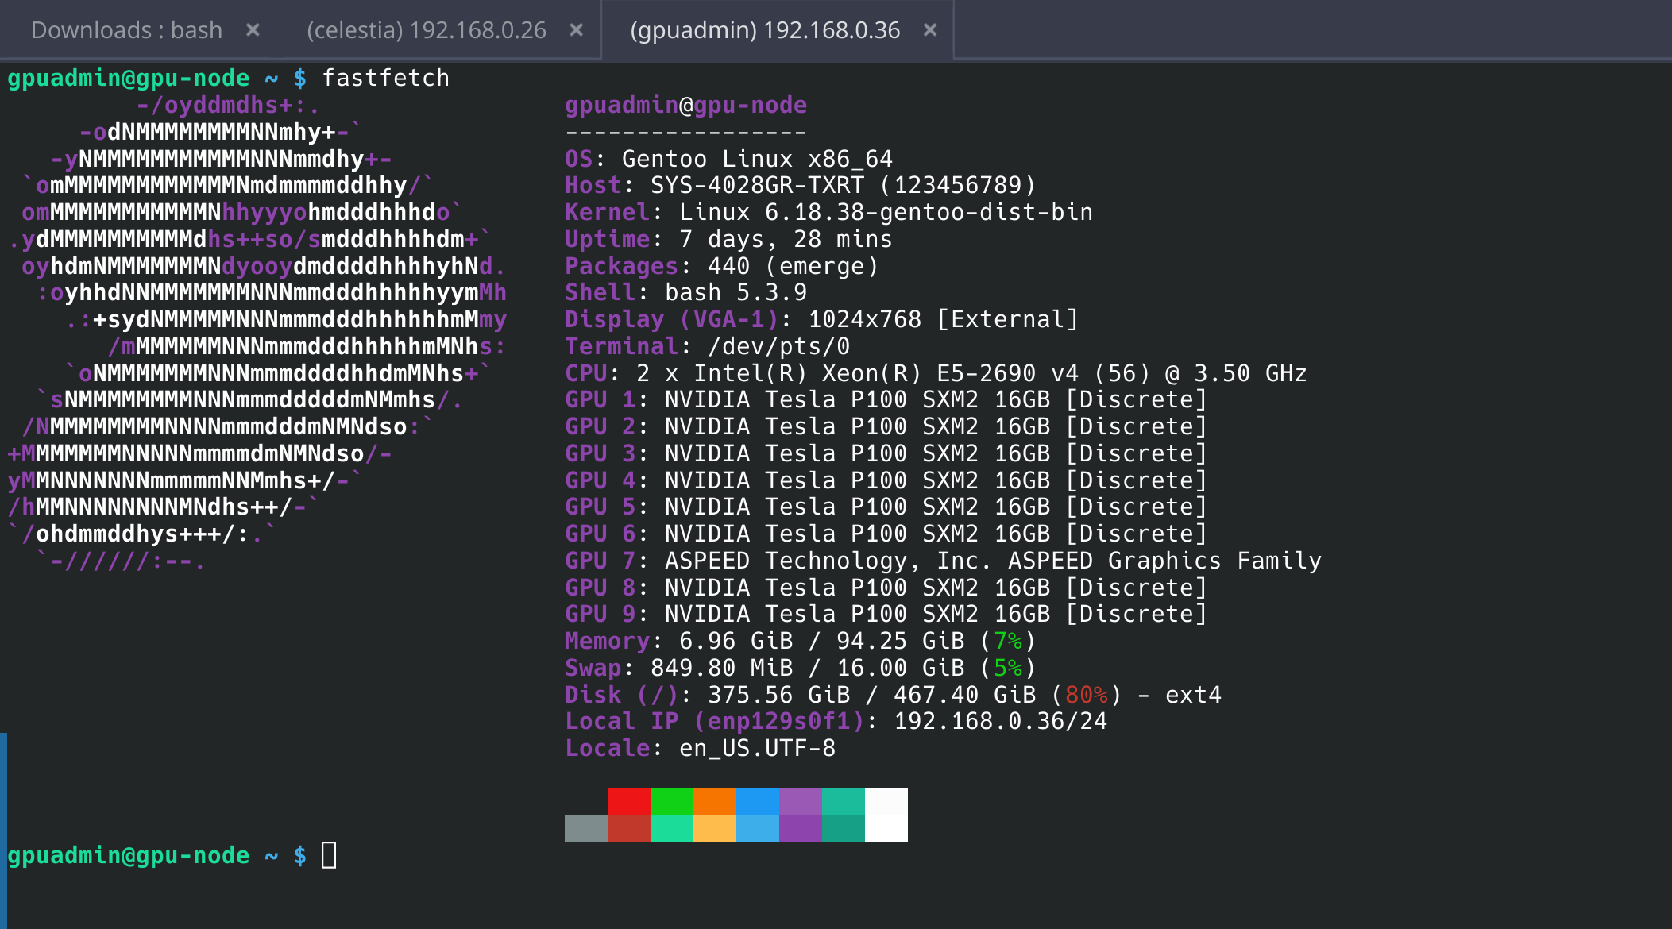Click the terminal cursor at the prompt
Image resolution: width=1672 pixels, height=929 pixels.
pyautogui.click(x=329, y=855)
